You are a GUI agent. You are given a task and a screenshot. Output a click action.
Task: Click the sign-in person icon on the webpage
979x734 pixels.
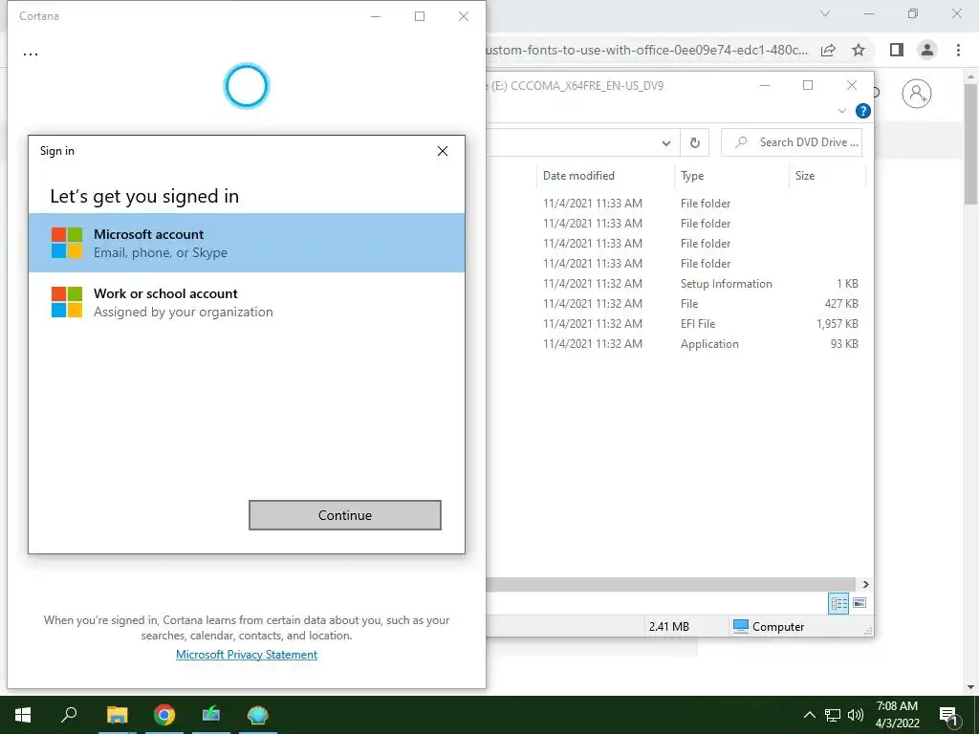point(917,94)
